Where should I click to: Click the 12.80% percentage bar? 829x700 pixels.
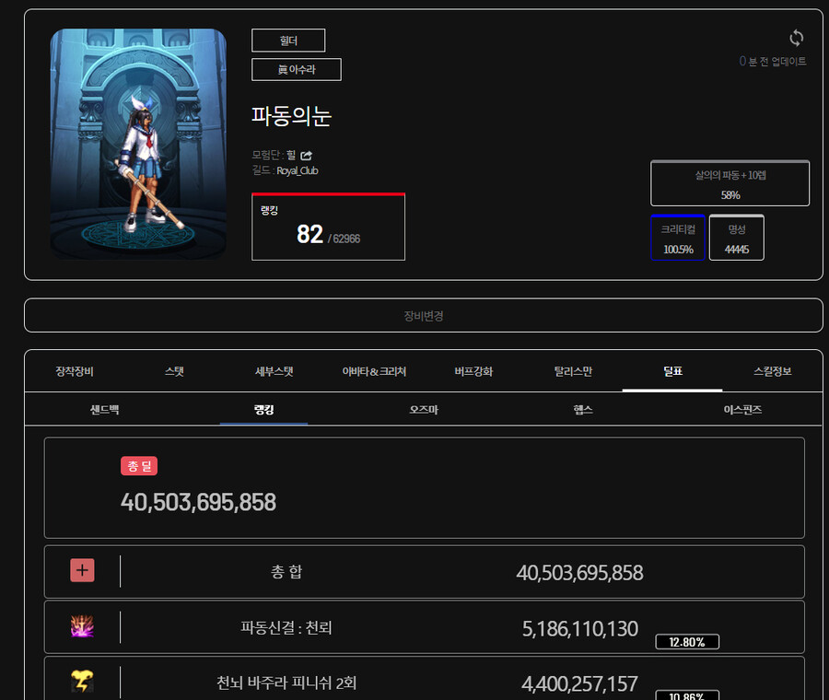[x=687, y=642]
